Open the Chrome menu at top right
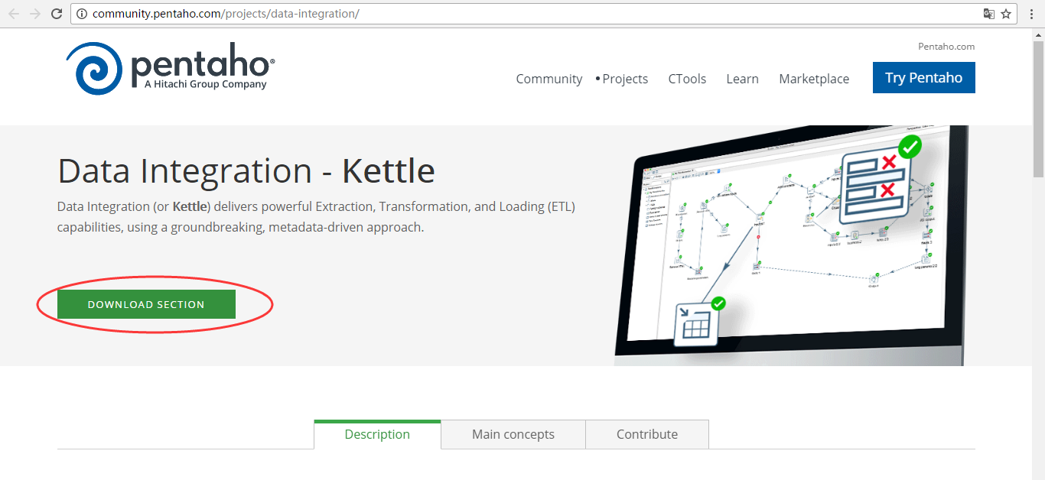The image size is (1045, 480). pos(1032,14)
